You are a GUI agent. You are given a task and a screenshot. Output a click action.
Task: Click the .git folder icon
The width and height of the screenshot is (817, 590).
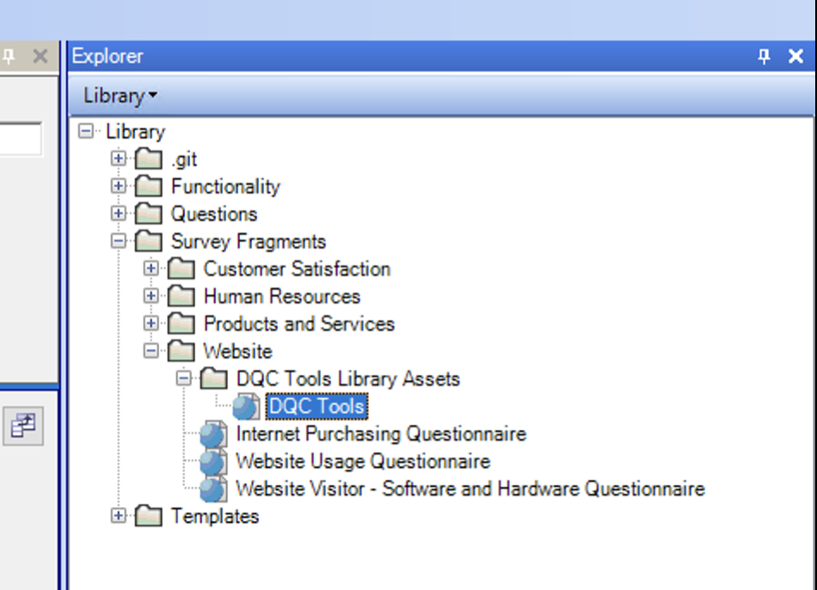[x=149, y=160]
